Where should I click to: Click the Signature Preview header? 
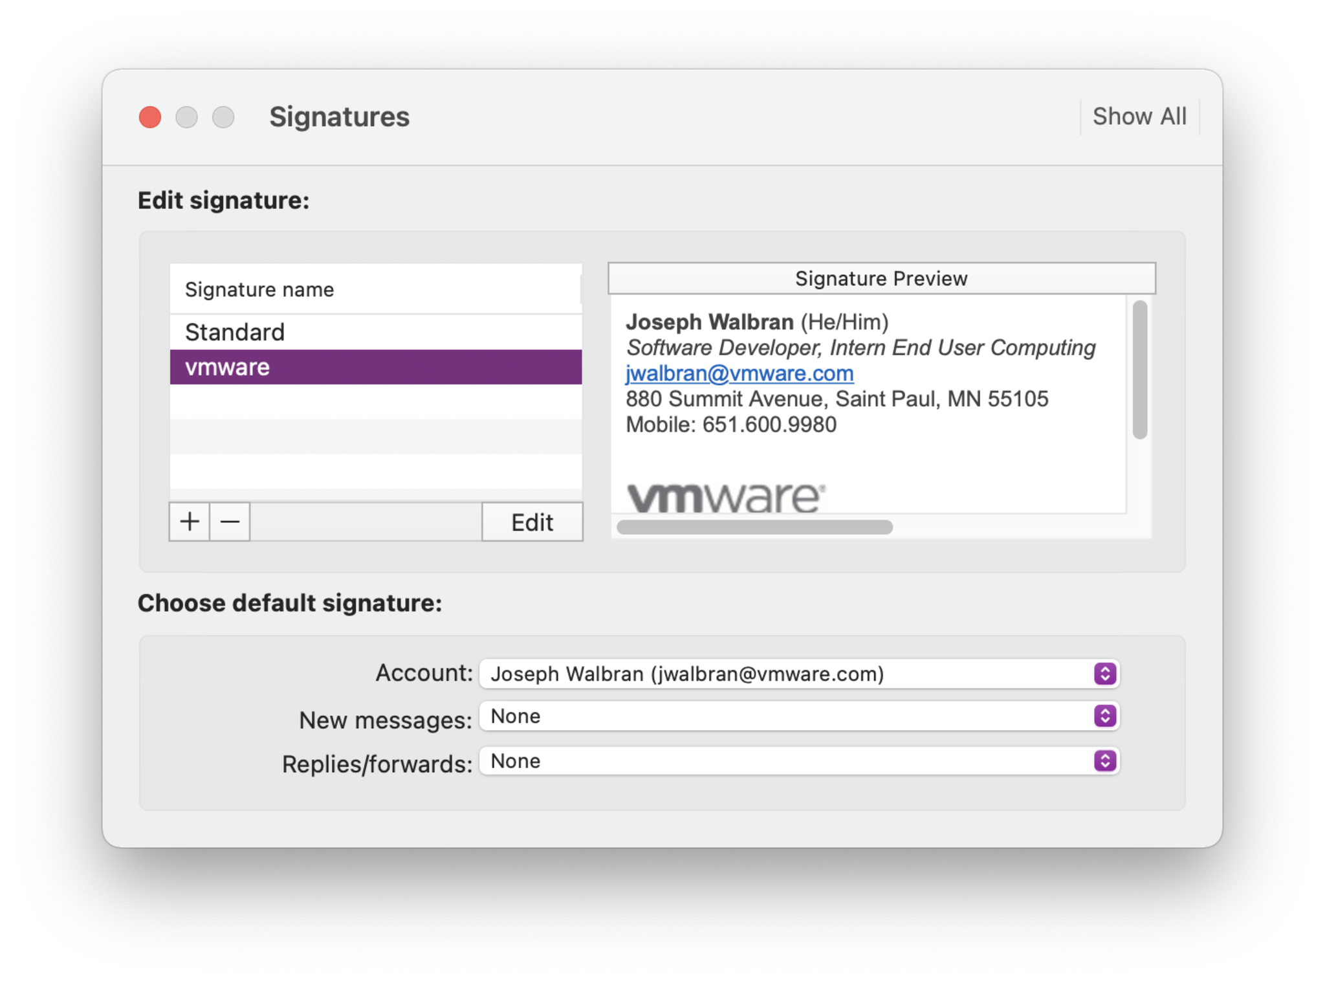pyautogui.click(x=881, y=278)
